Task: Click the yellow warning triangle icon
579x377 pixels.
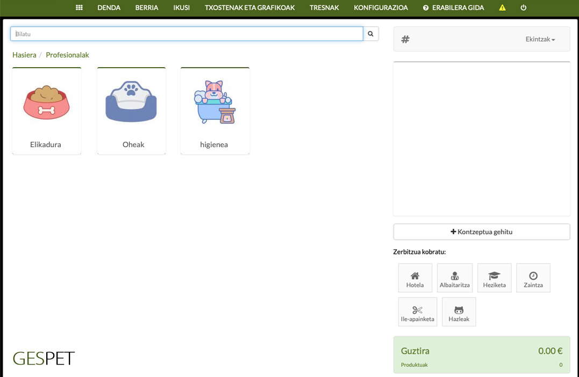Action: pyautogui.click(x=502, y=8)
